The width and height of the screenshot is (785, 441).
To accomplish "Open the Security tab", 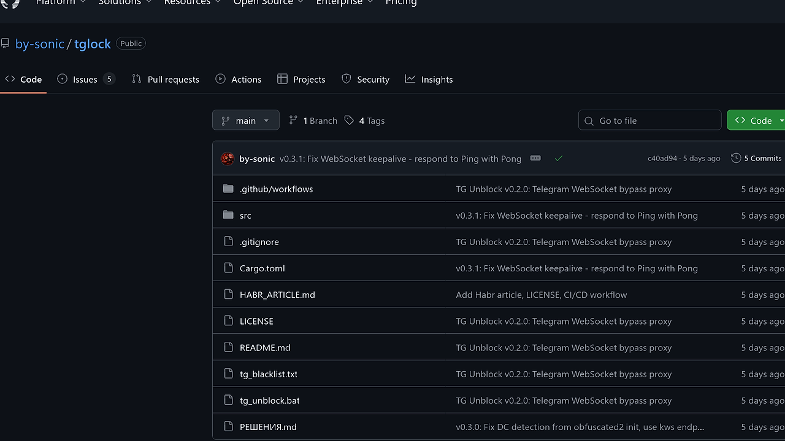I will [x=366, y=79].
